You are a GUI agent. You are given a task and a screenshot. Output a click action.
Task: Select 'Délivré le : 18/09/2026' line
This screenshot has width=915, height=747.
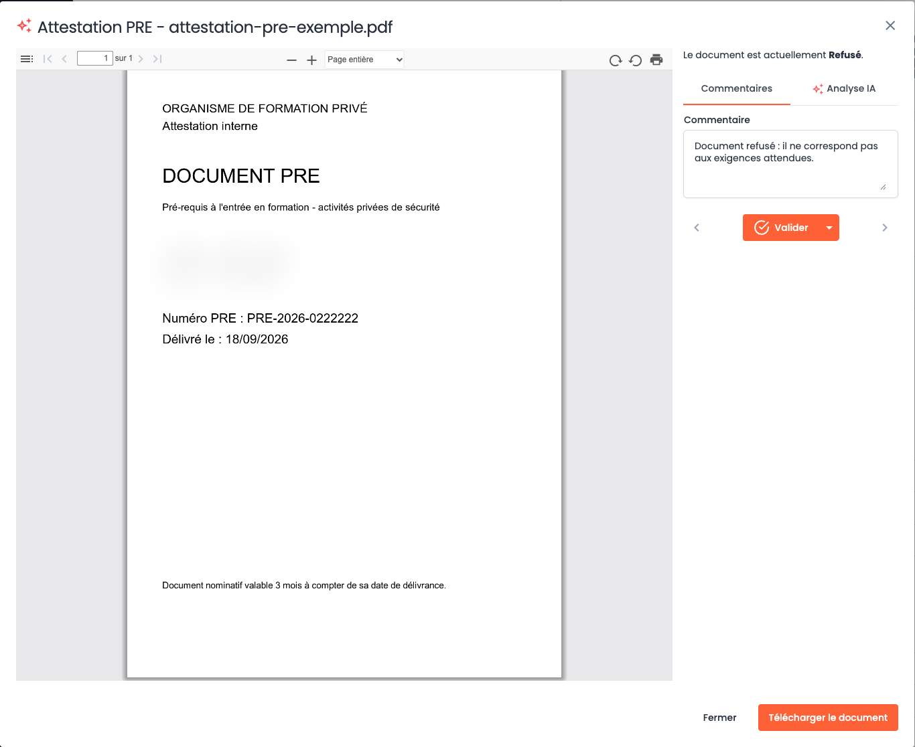pyautogui.click(x=225, y=339)
